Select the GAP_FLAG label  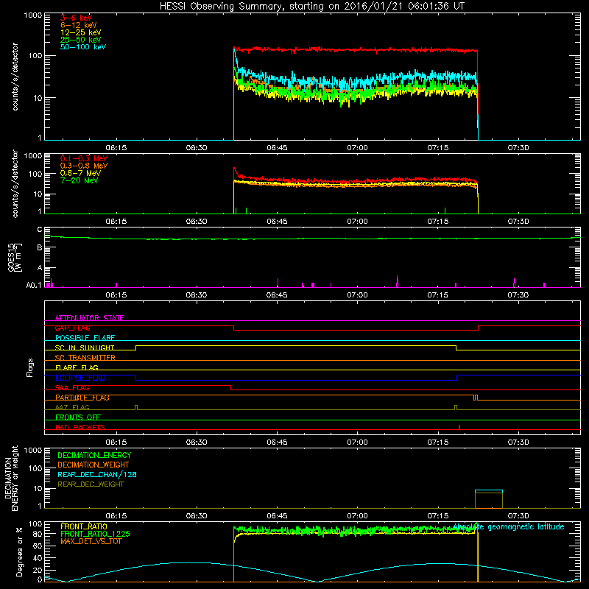(x=72, y=328)
